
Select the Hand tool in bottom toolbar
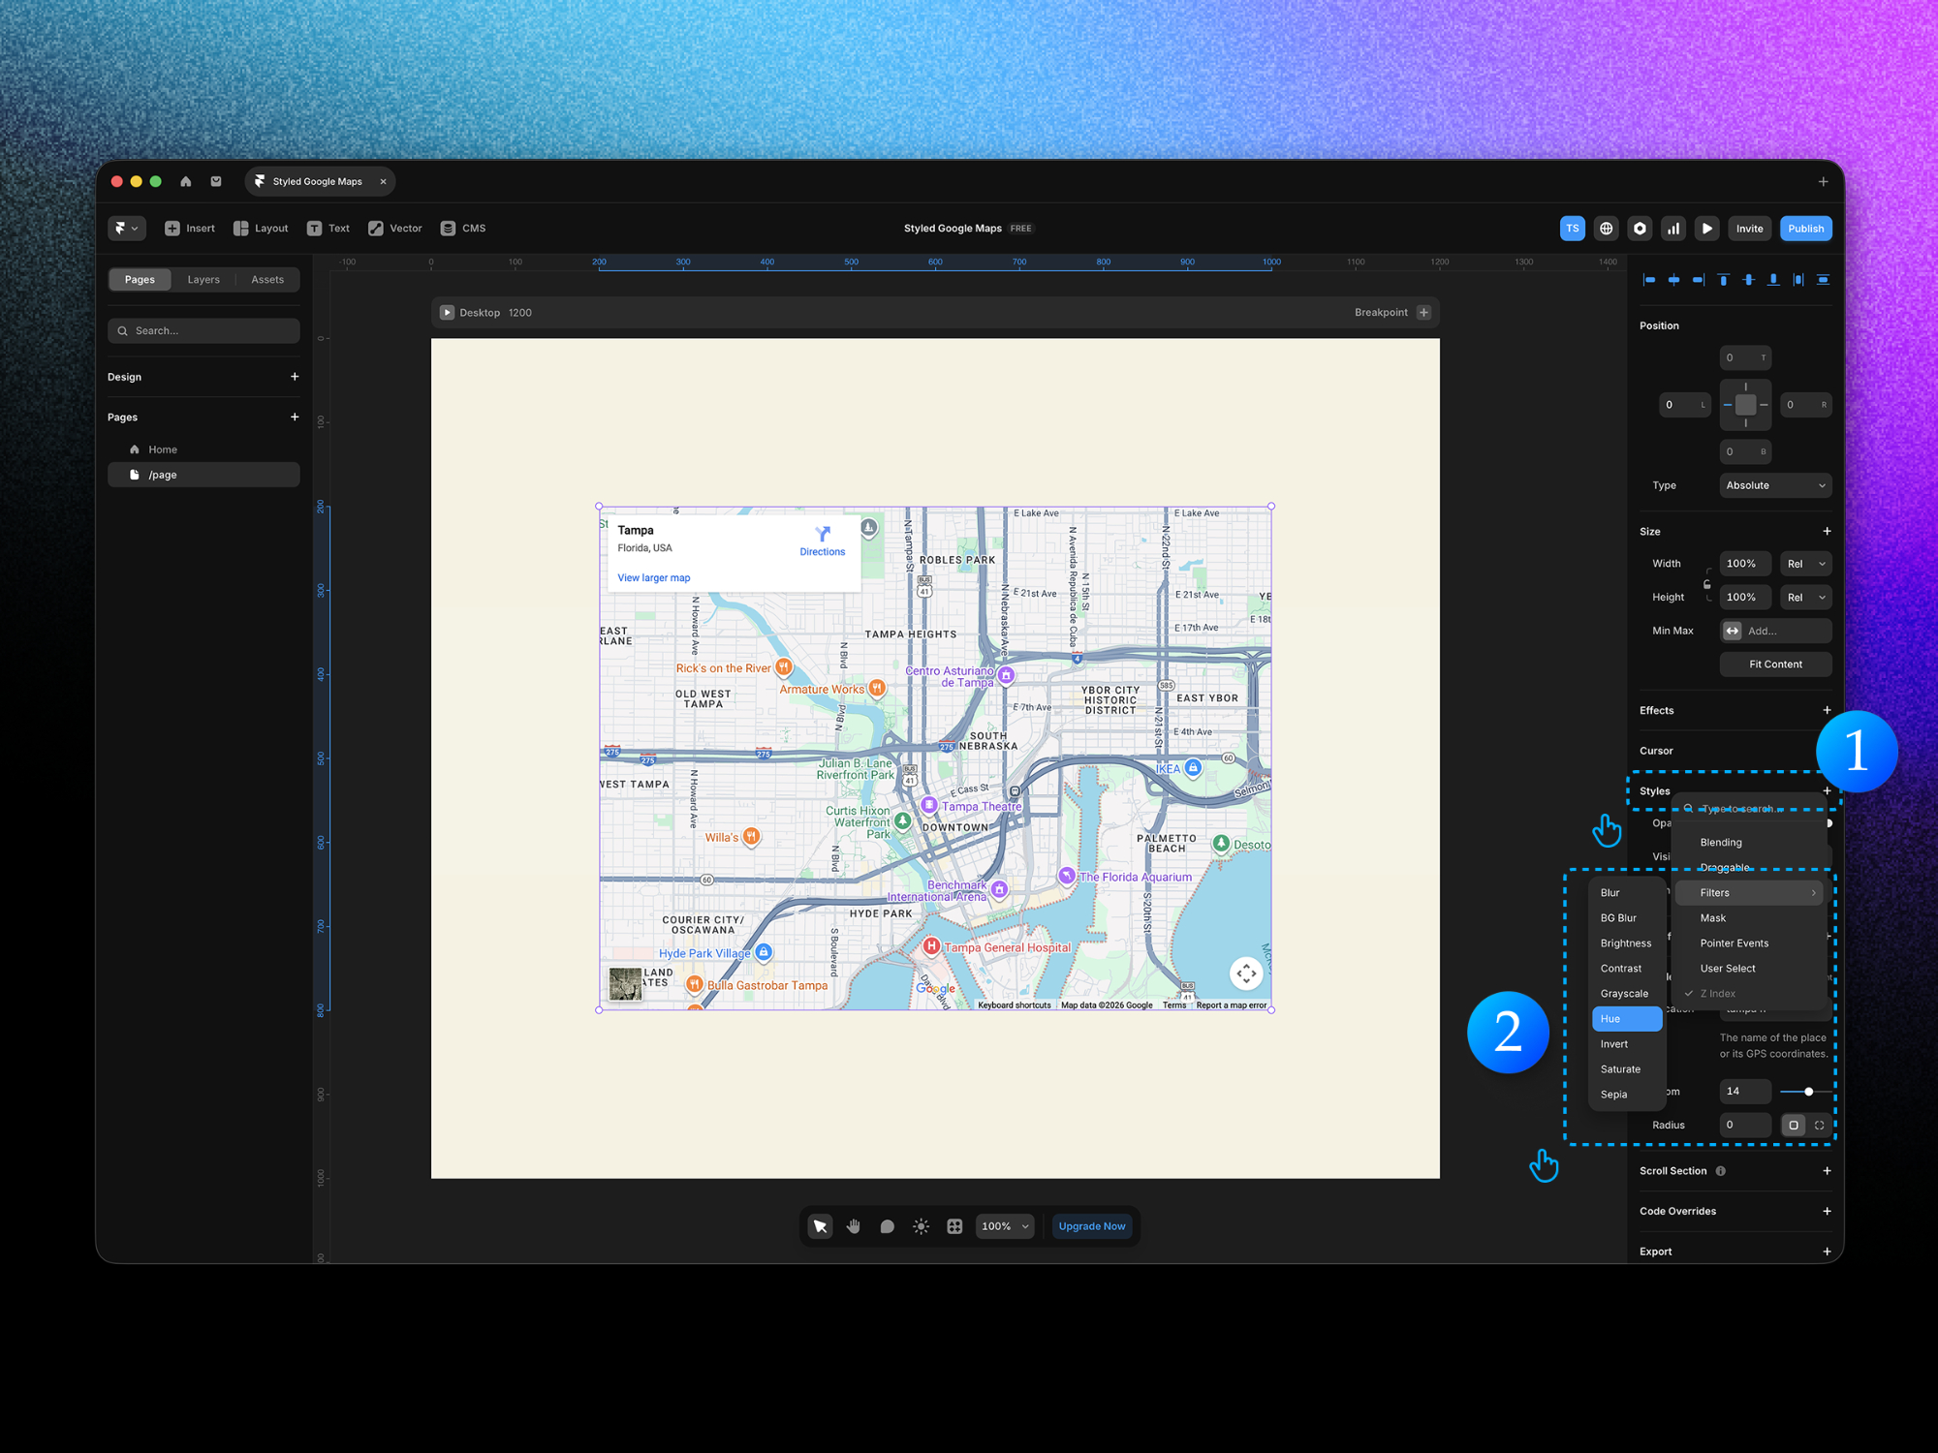click(853, 1225)
